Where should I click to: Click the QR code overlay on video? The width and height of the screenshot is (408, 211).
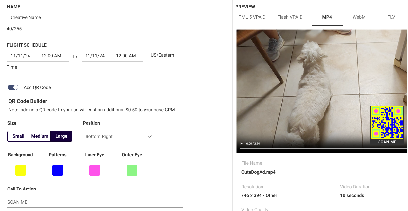tap(387, 122)
